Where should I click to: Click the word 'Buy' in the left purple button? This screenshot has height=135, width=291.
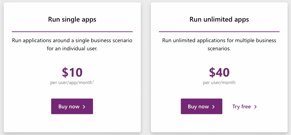point(63,107)
